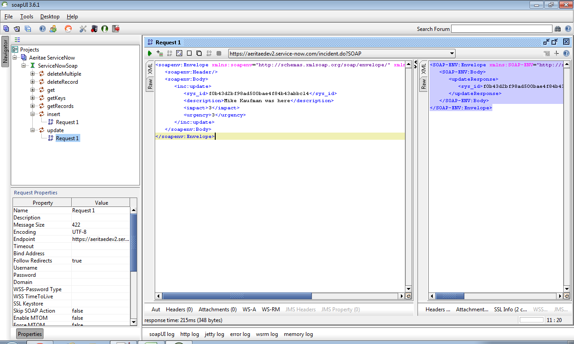This screenshot has width=574, height=344.
Task: Open the error log
Action: pyautogui.click(x=240, y=334)
